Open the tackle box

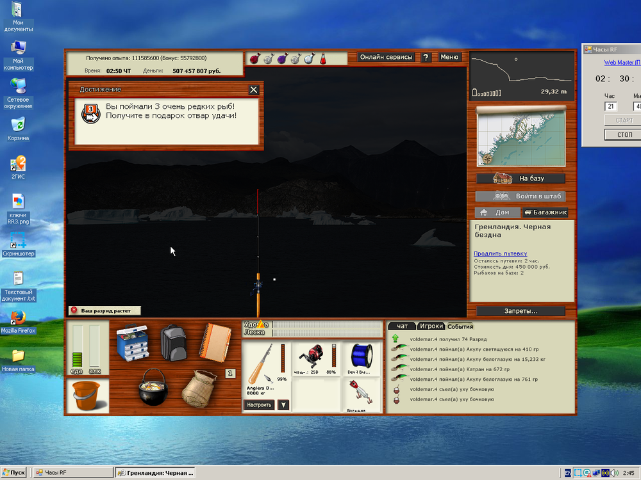(132, 344)
